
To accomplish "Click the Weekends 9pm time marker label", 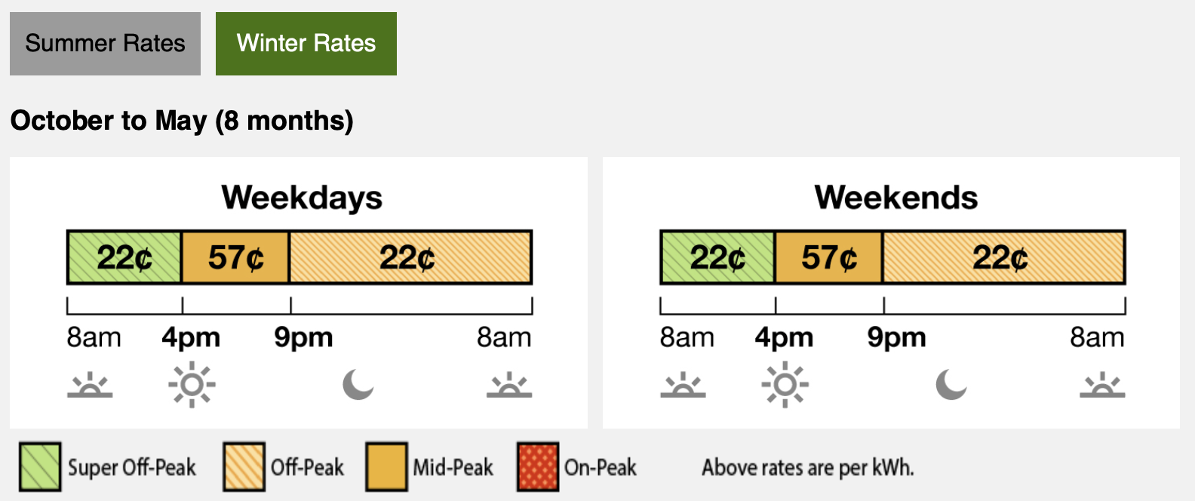I will [897, 337].
